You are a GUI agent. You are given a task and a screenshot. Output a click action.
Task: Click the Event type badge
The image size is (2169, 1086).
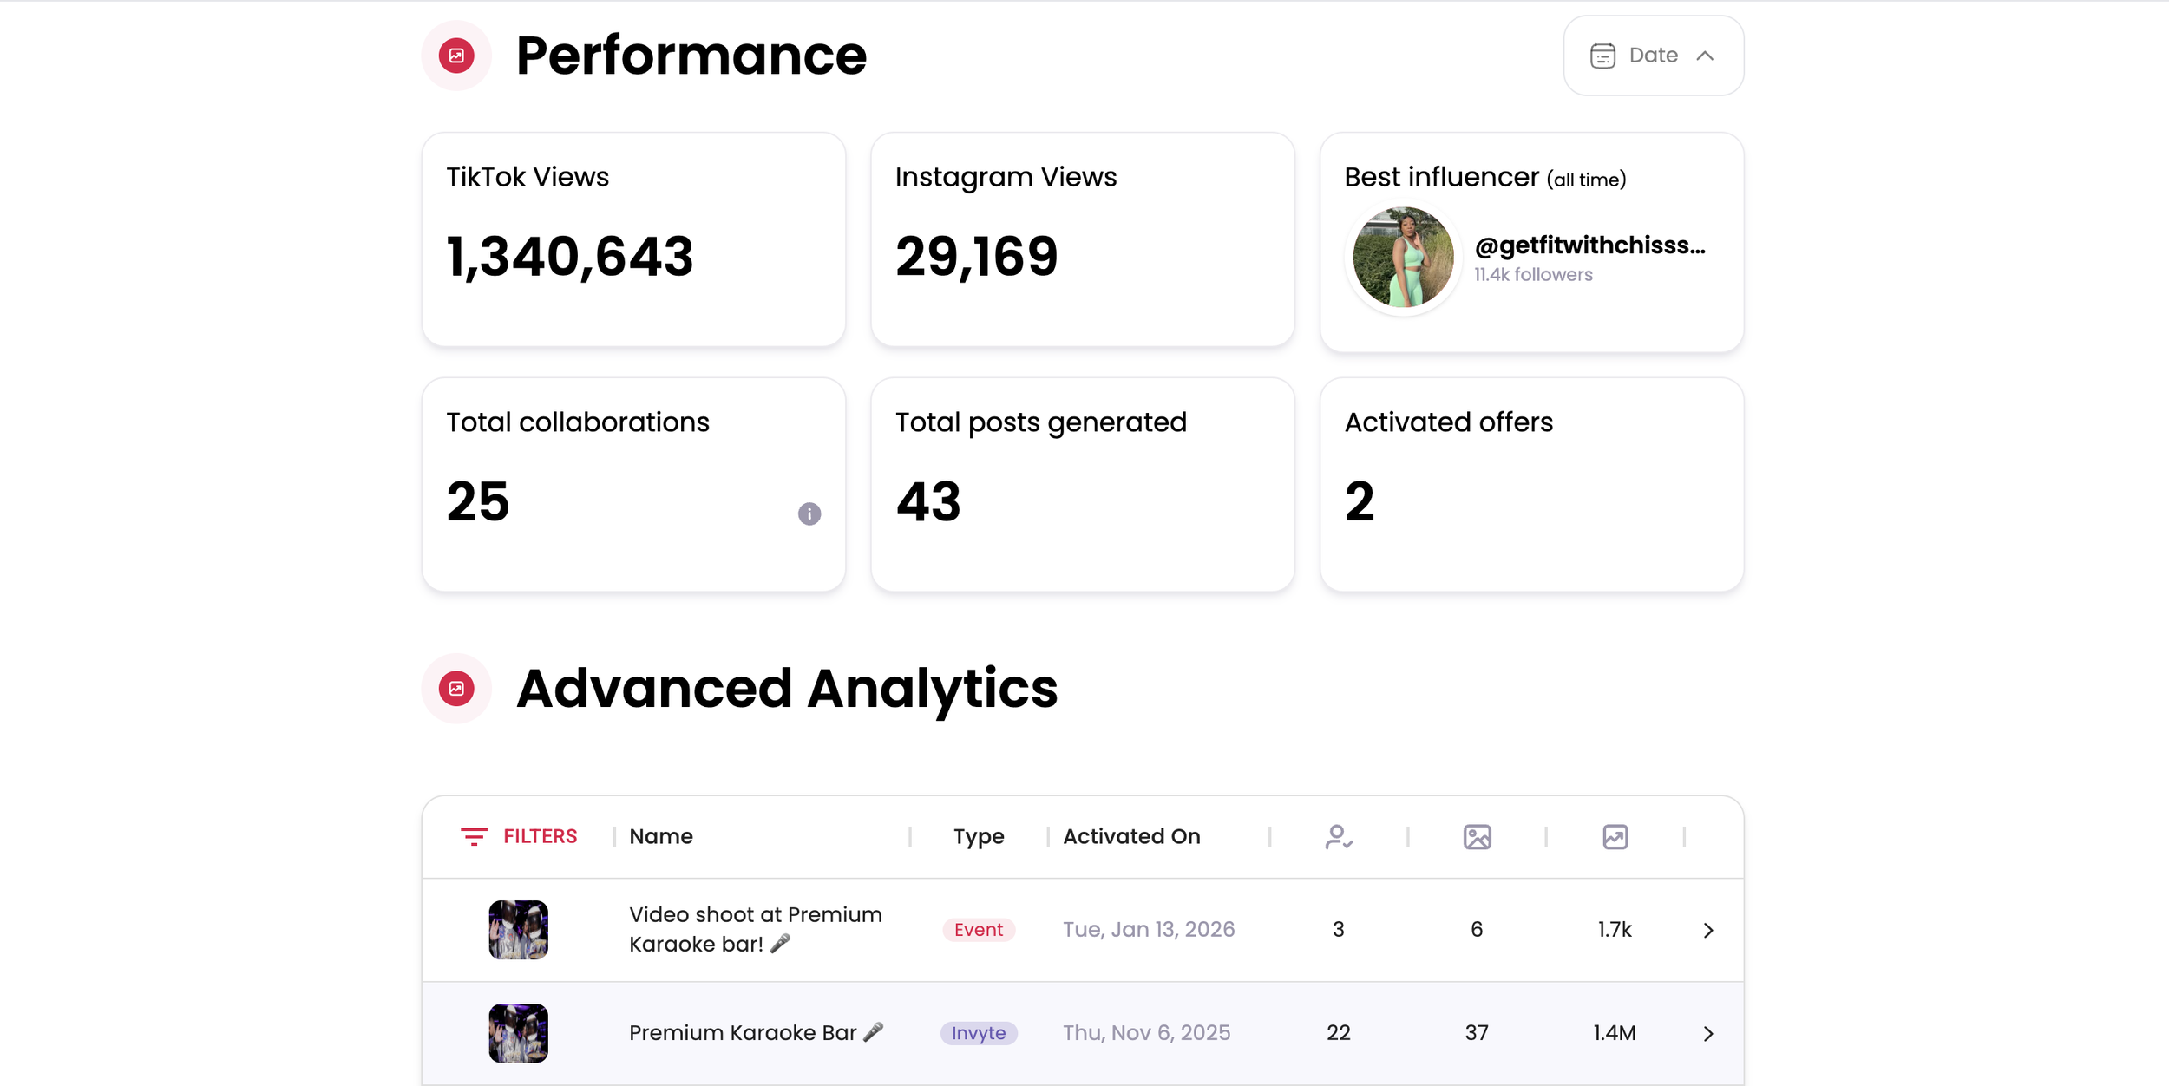tap(979, 929)
